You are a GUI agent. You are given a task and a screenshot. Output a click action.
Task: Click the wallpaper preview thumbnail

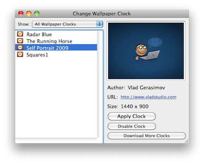pyautogui.click(x=146, y=51)
